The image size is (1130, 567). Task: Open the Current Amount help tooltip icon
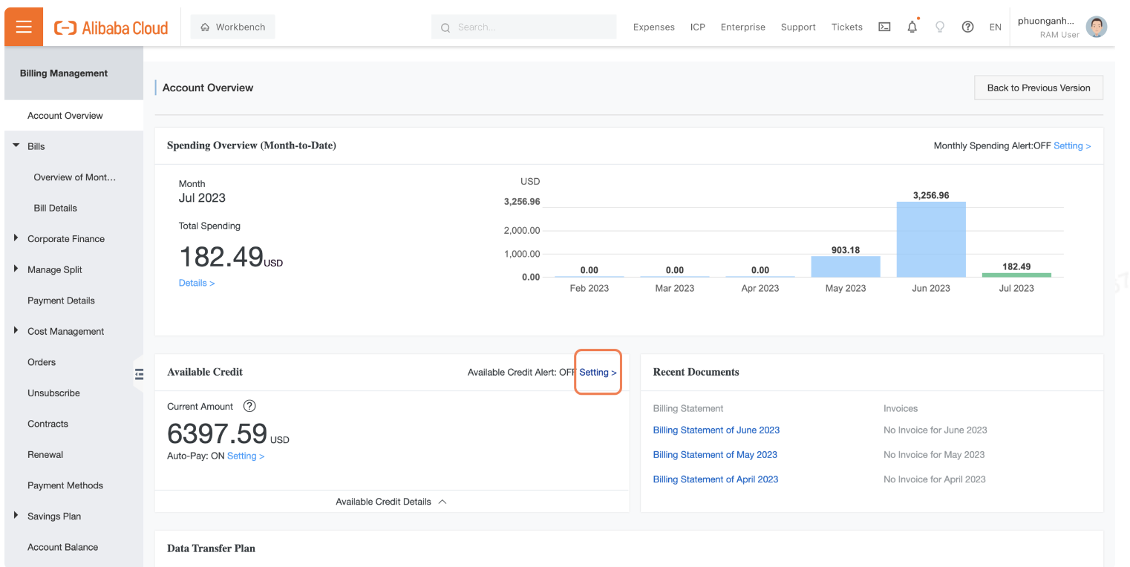[249, 406]
